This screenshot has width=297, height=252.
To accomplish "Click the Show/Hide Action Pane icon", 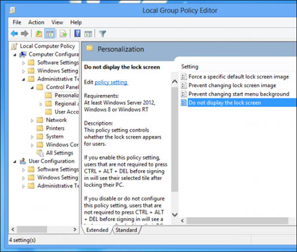I will point(88,34).
